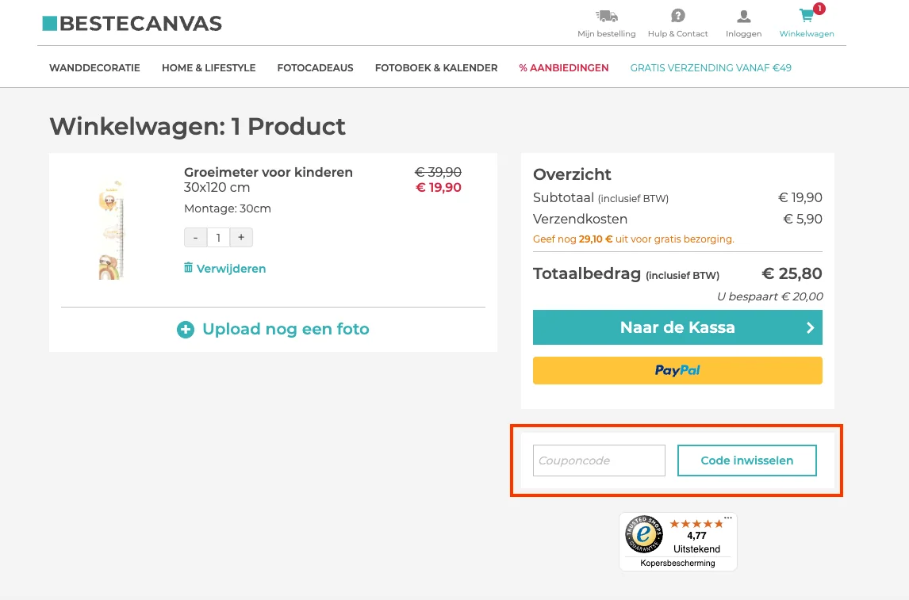
Task: Click the chevron arrow on Naar de Kassa
Action: [x=810, y=327]
